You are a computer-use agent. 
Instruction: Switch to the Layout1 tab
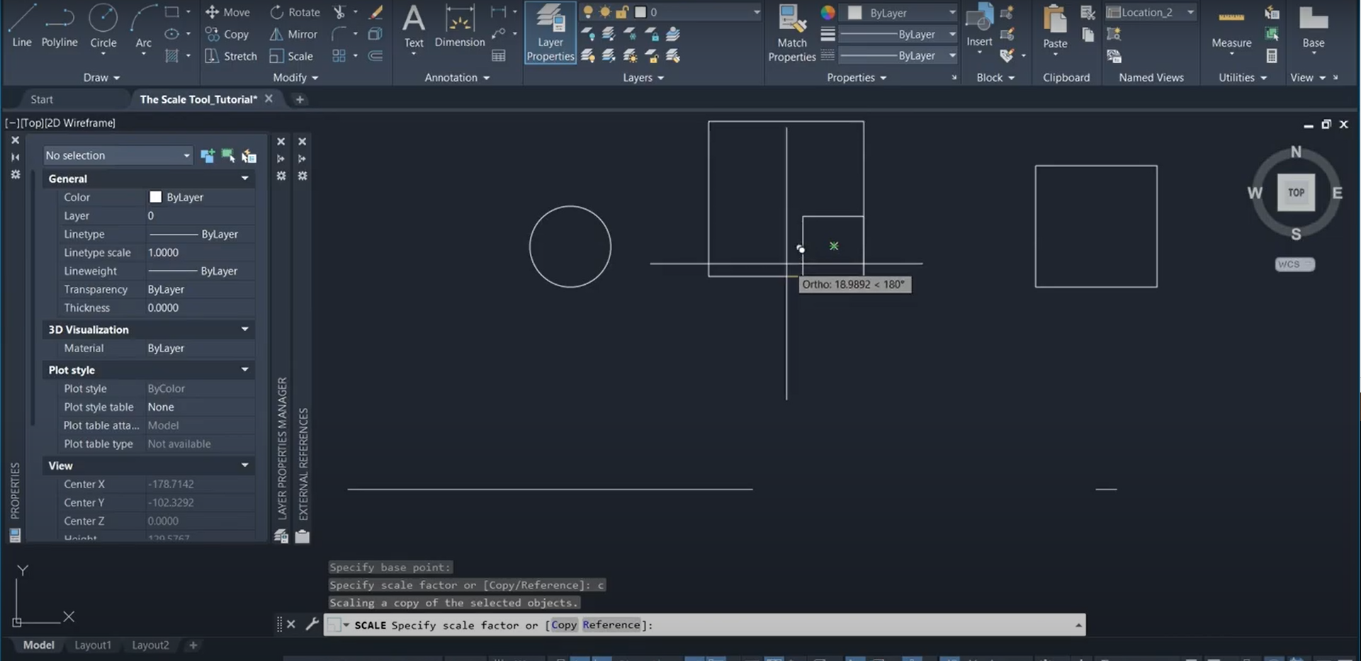click(93, 645)
